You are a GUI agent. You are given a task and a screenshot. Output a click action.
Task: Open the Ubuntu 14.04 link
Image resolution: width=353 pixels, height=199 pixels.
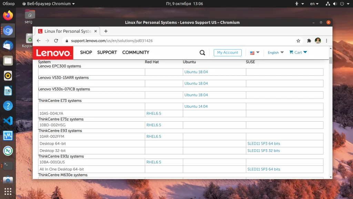pyautogui.click(x=196, y=106)
